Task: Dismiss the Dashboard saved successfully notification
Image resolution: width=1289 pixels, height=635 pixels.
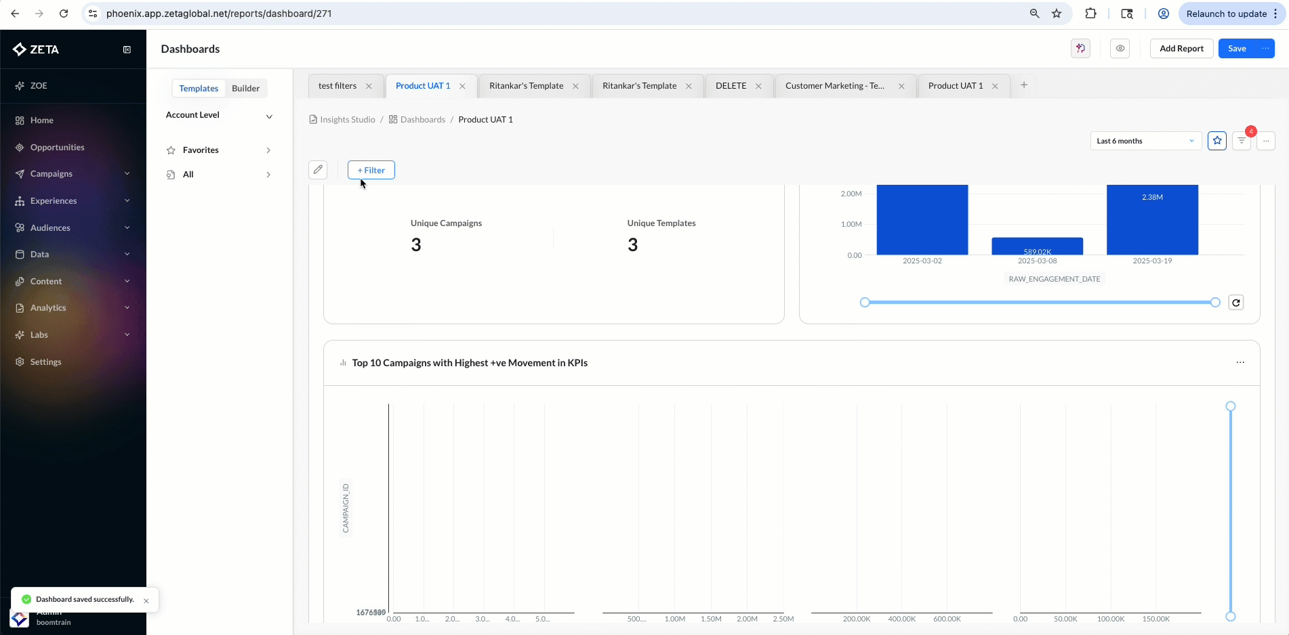Action: [146, 601]
